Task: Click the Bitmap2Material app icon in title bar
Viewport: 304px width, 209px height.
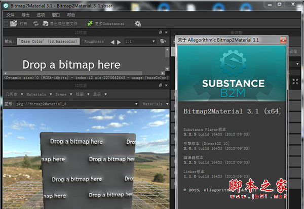Action: pos(6,6)
